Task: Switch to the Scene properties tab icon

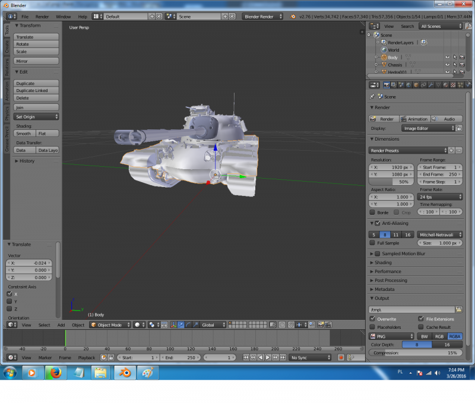Action: 401,85
